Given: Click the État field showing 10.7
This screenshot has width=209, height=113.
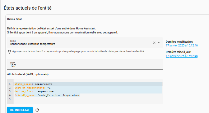Looking at the screenshot, I should (x=85, y=64).
